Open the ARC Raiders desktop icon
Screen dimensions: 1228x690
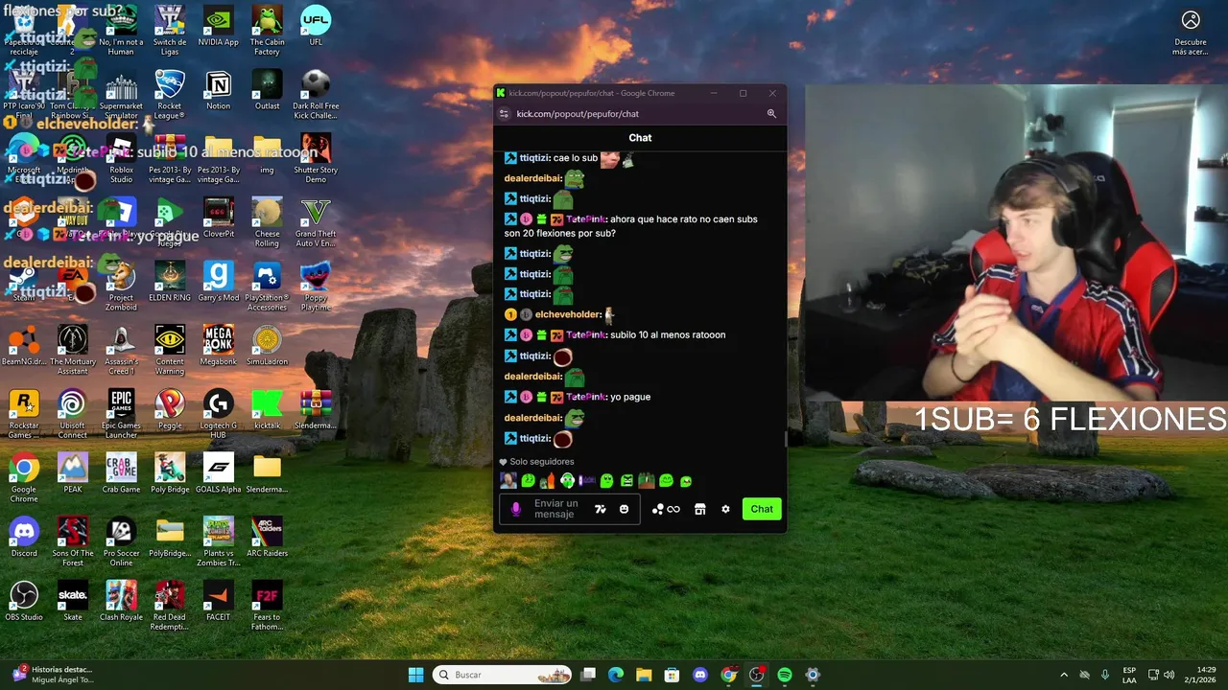pos(267,538)
